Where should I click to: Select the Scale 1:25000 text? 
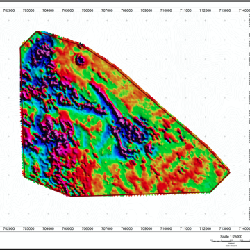pos(231,237)
